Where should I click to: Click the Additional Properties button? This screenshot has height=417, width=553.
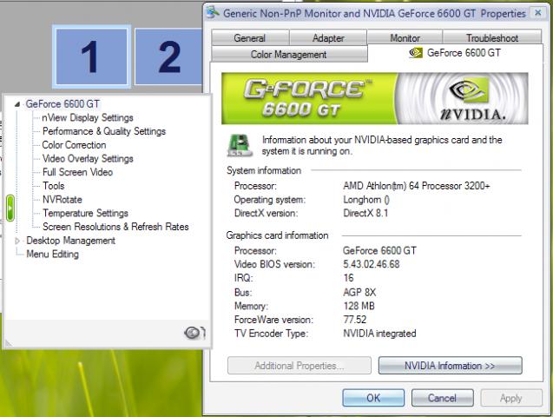299,366
